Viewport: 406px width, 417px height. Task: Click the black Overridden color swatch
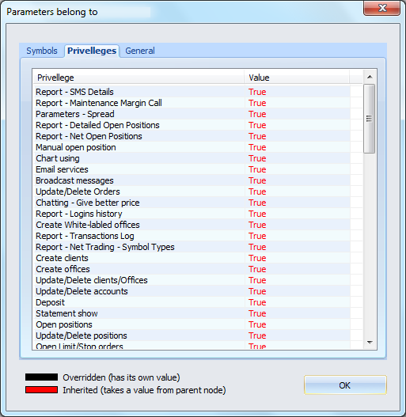pyautogui.click(x=41, y=377)
